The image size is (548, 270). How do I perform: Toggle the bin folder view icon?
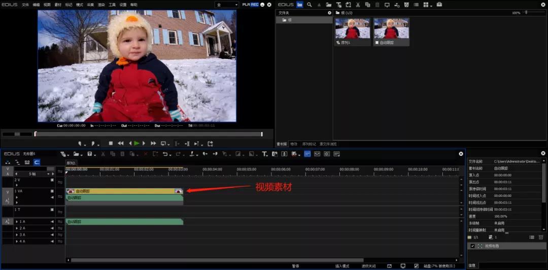[x=299, y=5]
